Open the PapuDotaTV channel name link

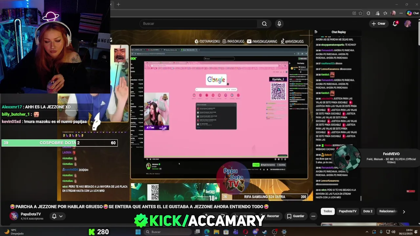(x=31, y=214)
